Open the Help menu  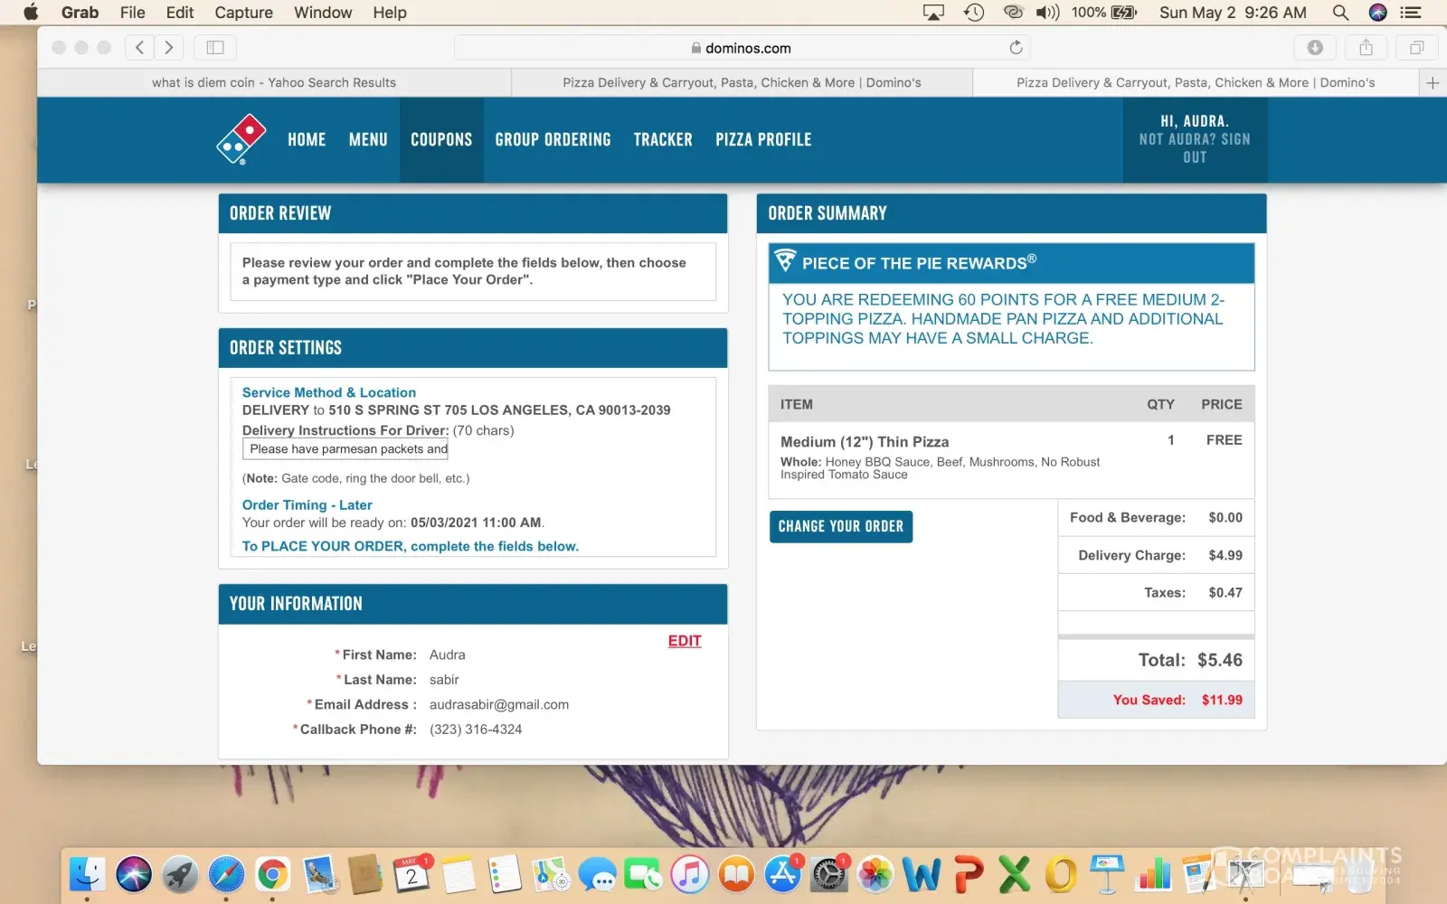[x=390, y=13]
